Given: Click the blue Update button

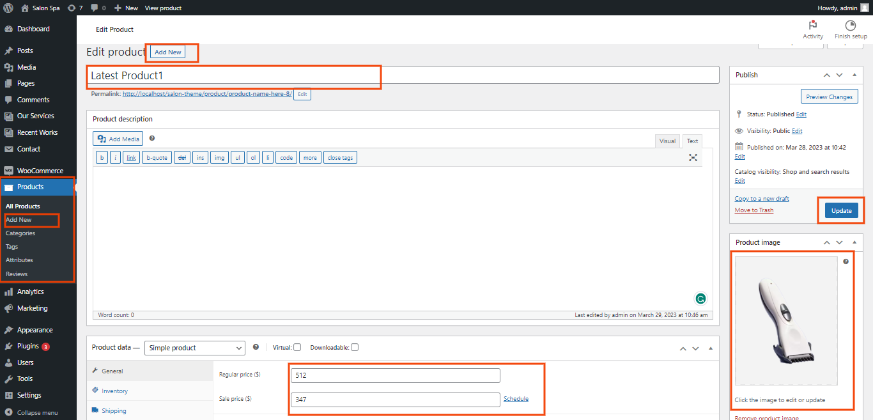Looking at the screenshot, I should [841, 211].
